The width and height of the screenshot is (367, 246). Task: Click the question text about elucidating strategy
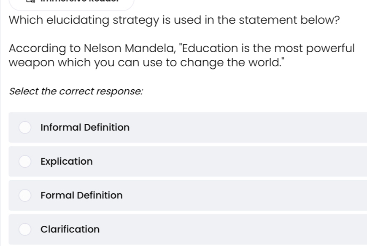pos(174,20)
